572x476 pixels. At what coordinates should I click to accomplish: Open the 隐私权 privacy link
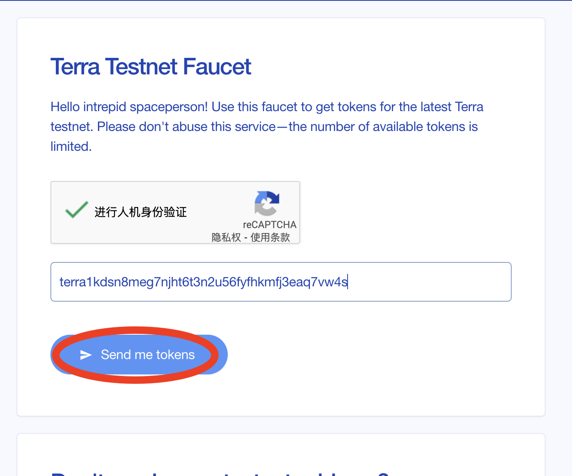click(226, 238)
